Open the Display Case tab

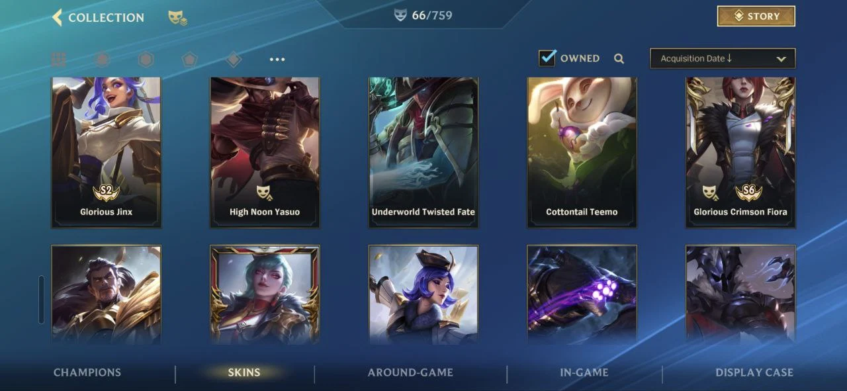[754, 372]
